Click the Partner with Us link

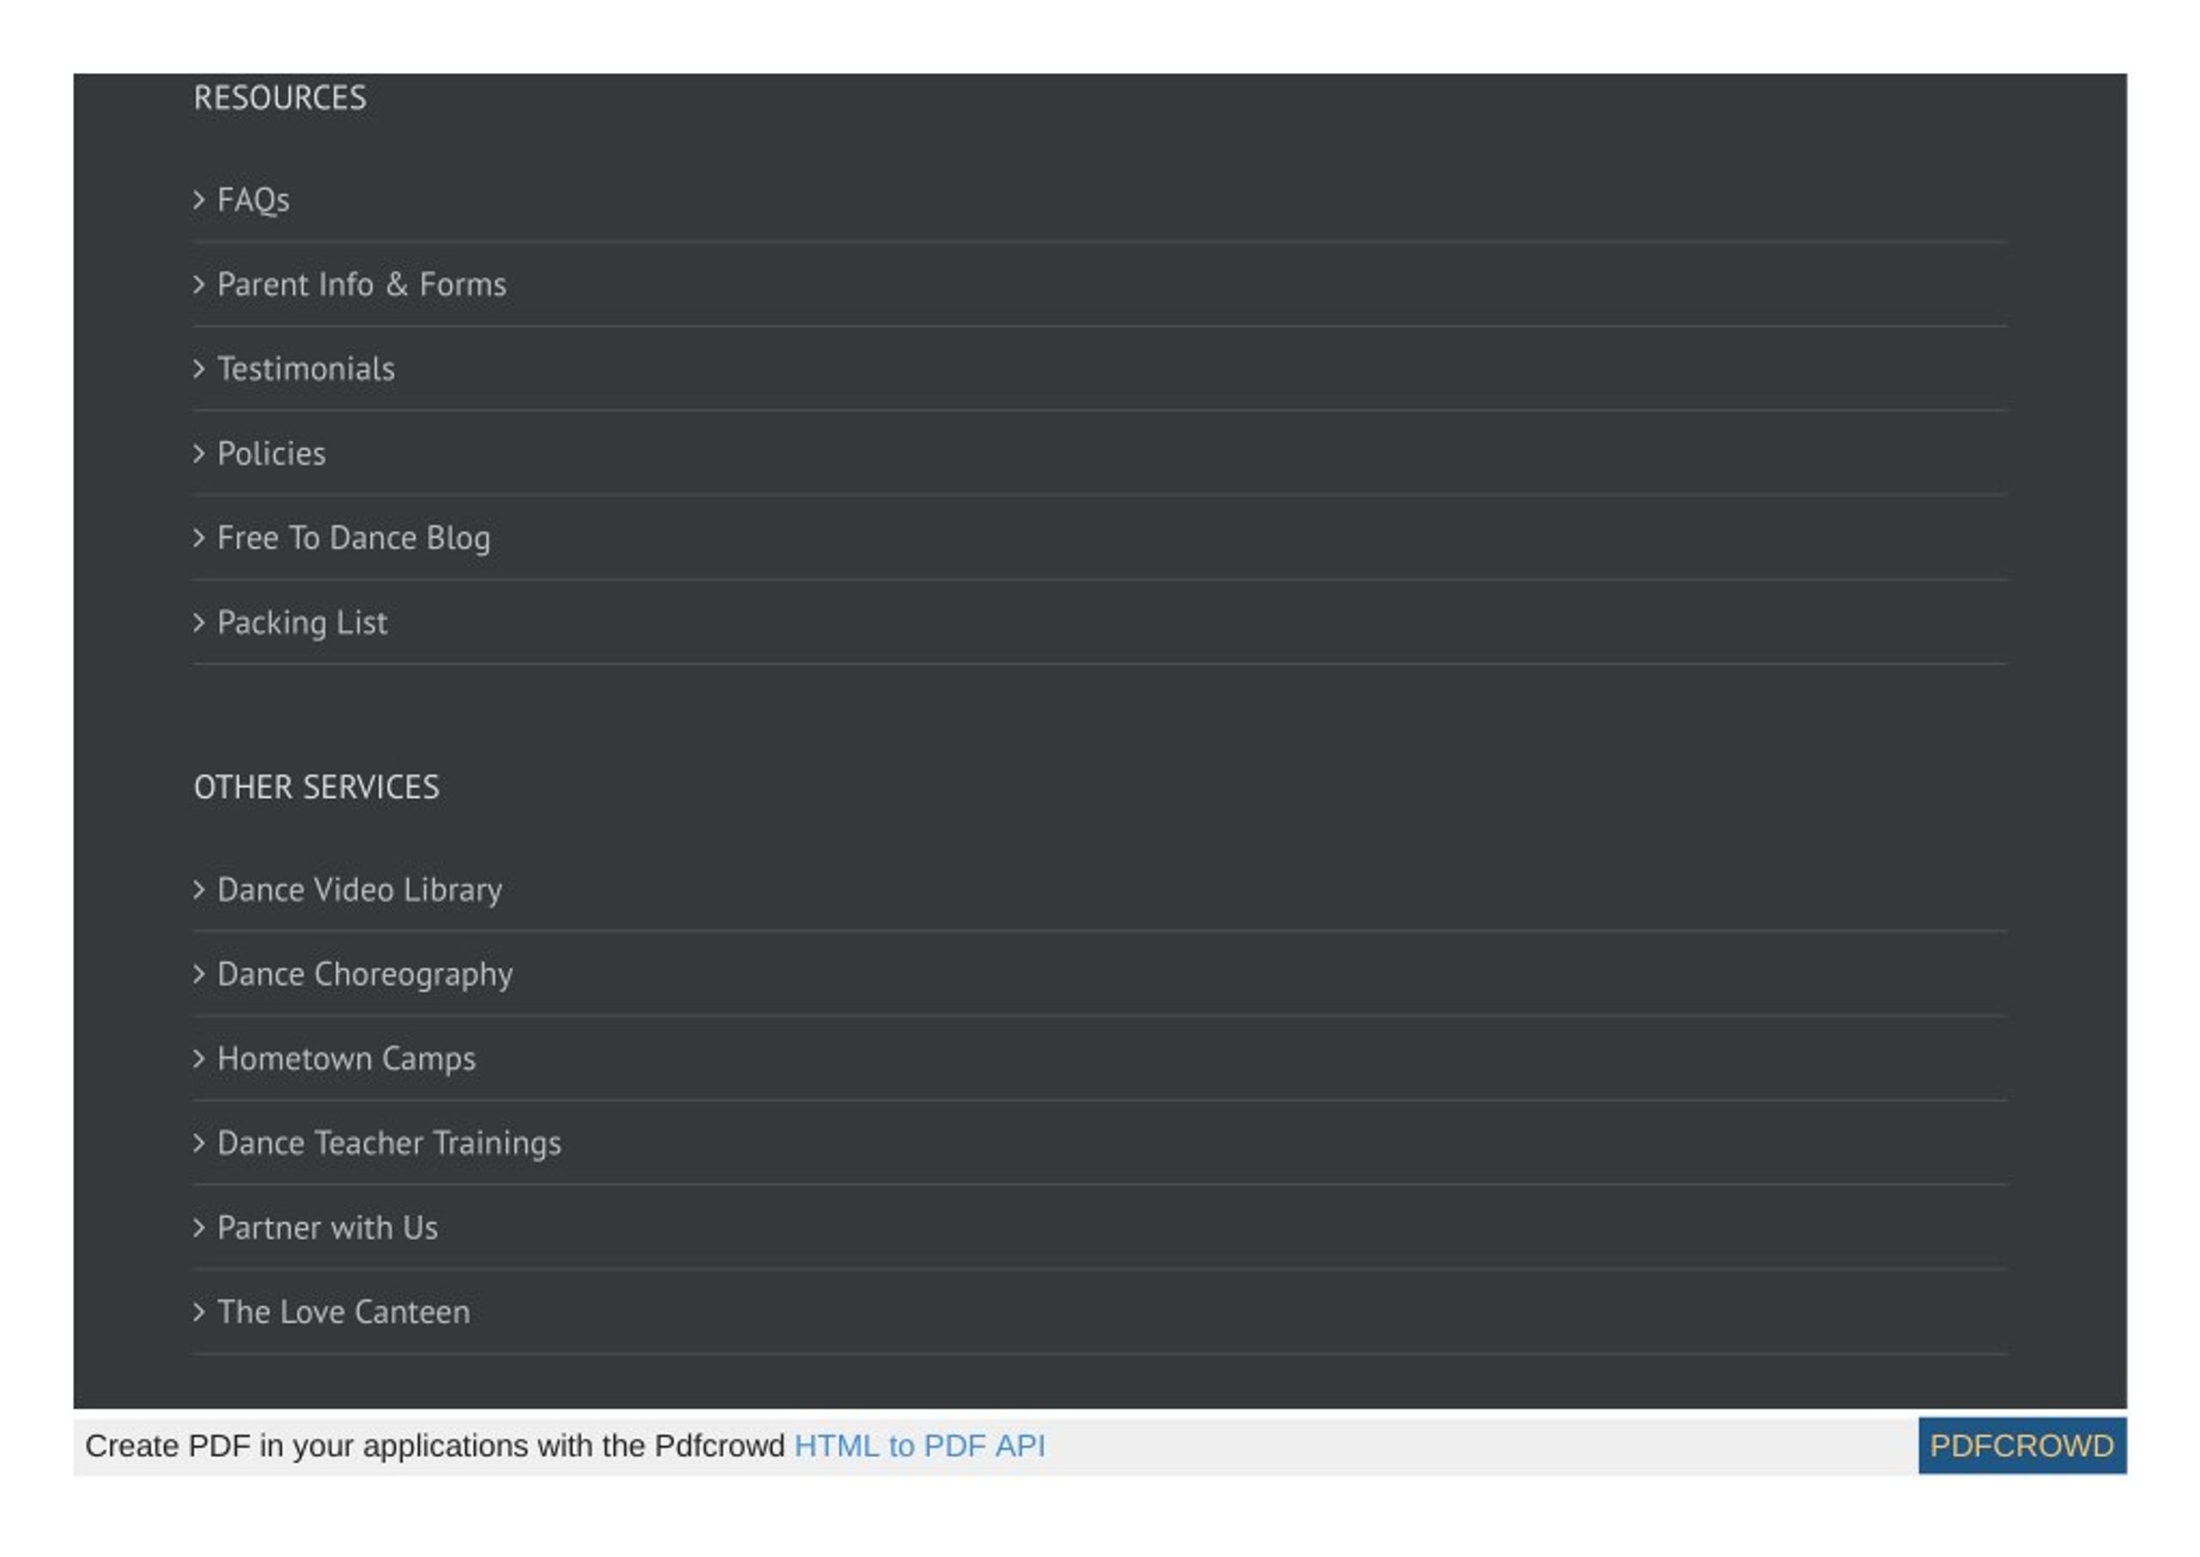coord(327,1227)
